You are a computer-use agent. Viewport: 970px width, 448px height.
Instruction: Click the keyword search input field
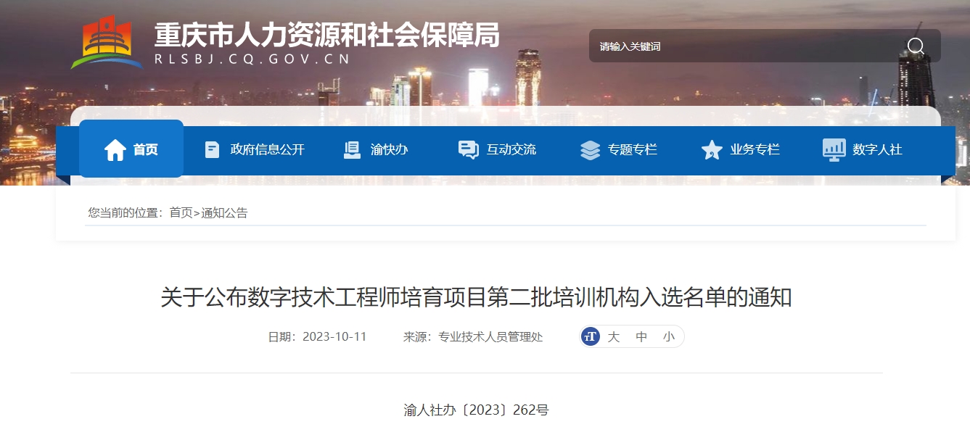coord(747,46)
